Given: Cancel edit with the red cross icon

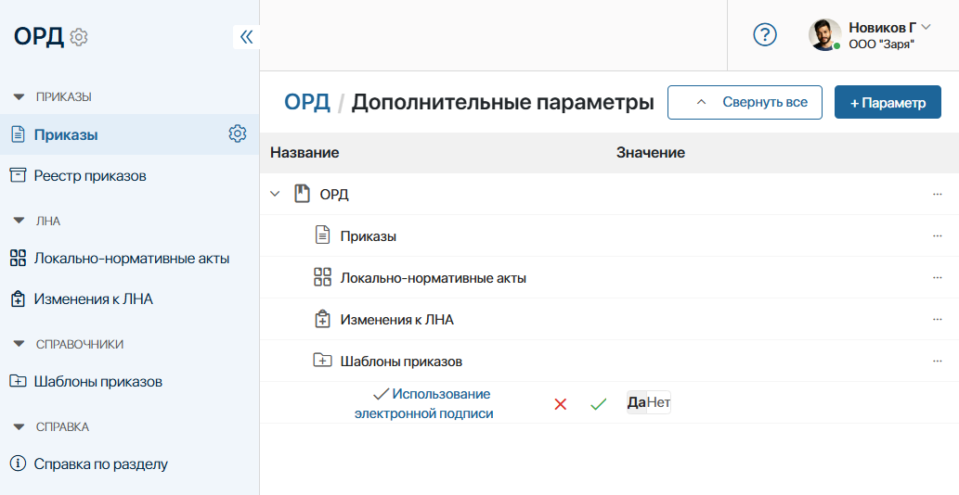Looking at the screenshot, I should 560,404.
